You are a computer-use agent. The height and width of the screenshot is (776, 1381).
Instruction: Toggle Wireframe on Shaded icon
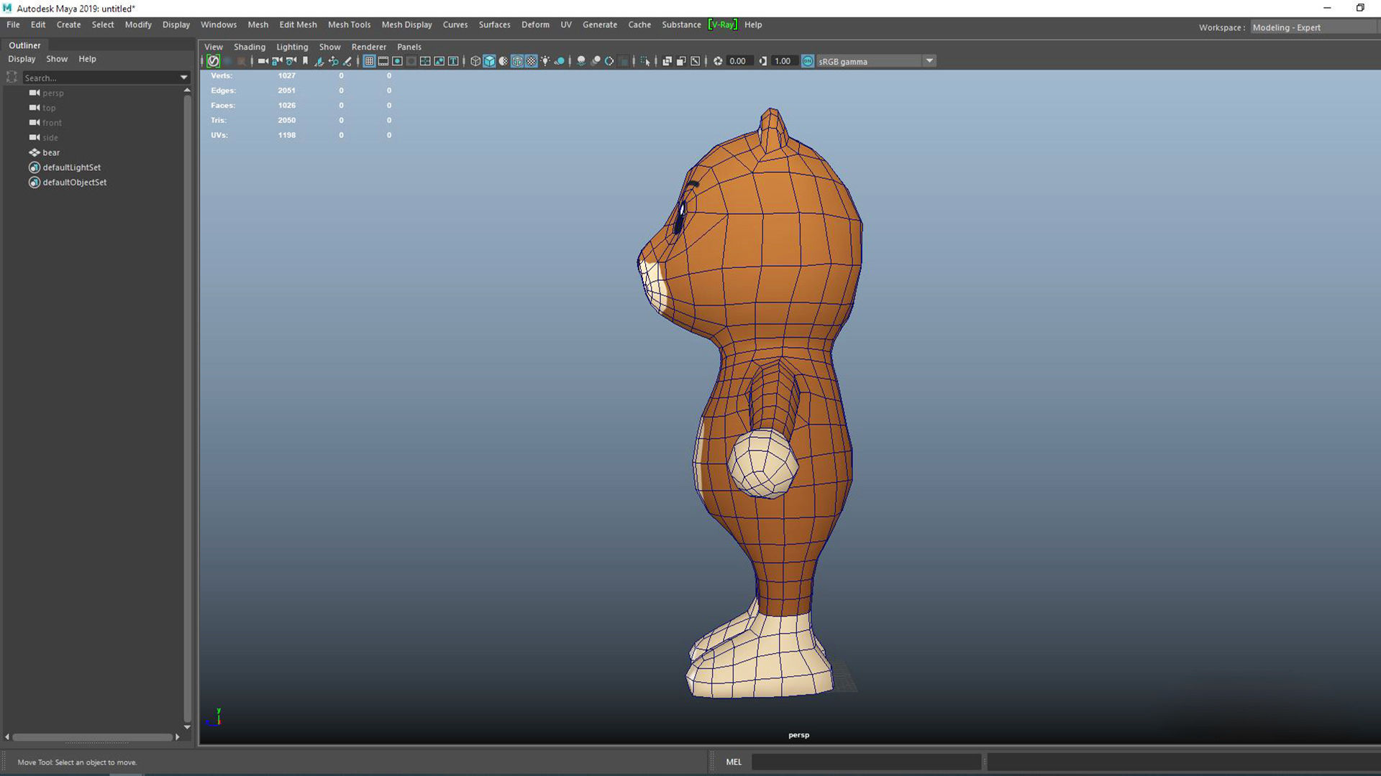[x=517, y=61]
